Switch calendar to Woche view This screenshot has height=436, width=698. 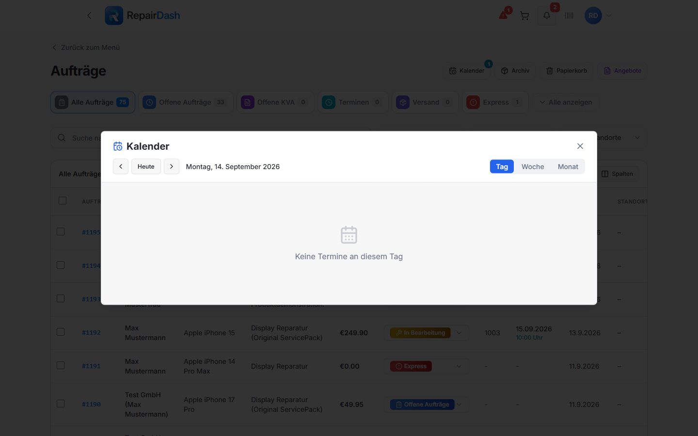pyautogui.click(x=533, y=167)
